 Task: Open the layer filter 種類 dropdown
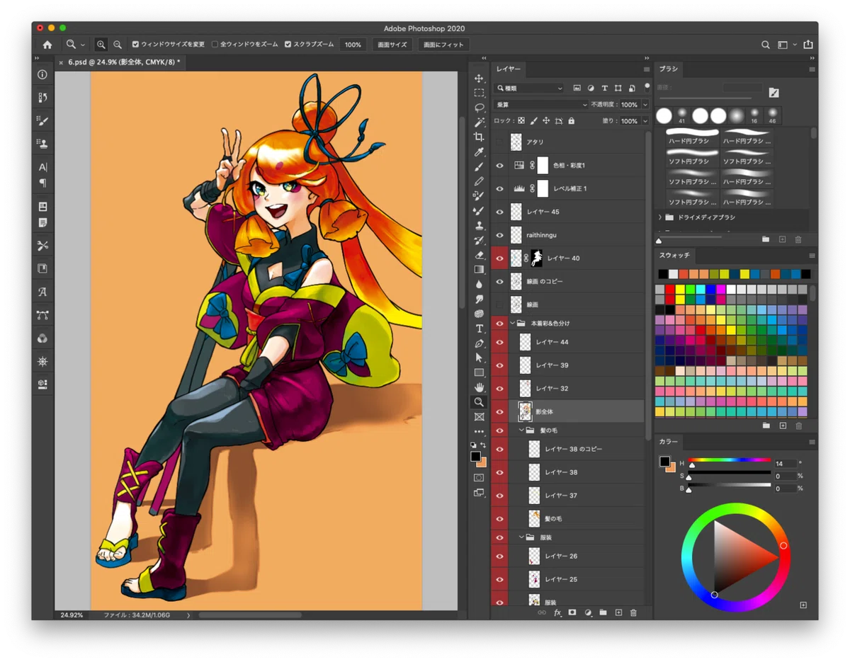pyautogui.click(x=529, y=89)
